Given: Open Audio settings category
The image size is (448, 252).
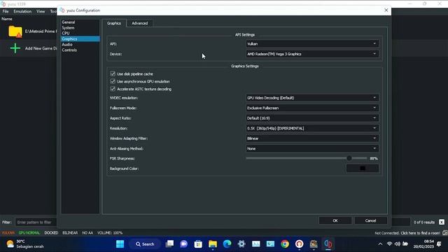Looking at the screenshot, I should point(67,44).
